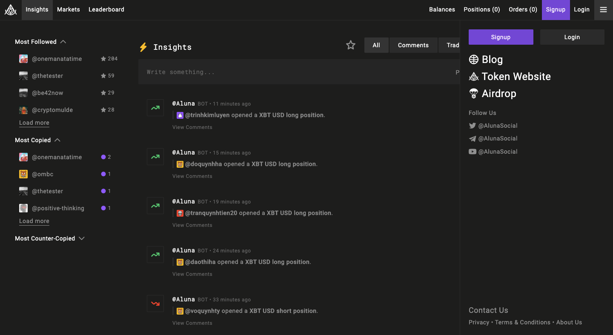Expand the Most Counter-Copied section
The height and width of the screenshot is (335, 613).
pyautogui.click(x=50, y=238)
